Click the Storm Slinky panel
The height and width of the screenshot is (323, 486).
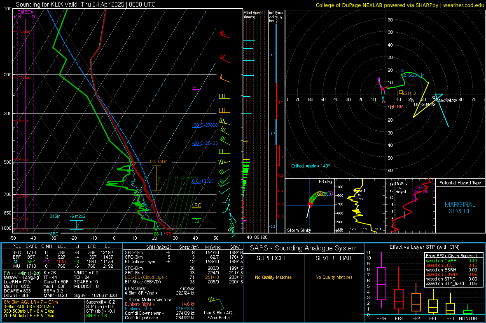pos(310,205)
